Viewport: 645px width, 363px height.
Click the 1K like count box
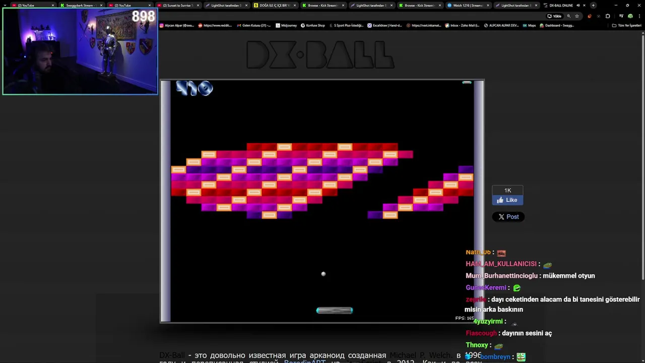coord(507,191)
